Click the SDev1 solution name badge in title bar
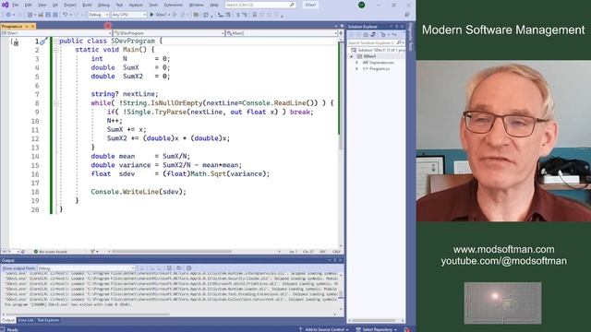Viewport: 591px width, 332px height. pyautogui.click(x=310, y=5)
